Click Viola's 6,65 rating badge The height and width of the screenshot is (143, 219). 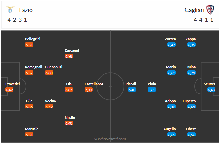(x=152, y=90)
